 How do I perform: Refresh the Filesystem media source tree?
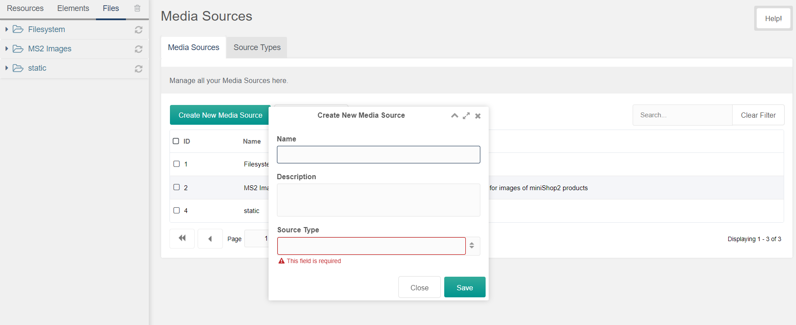click(x=139, y=30)
